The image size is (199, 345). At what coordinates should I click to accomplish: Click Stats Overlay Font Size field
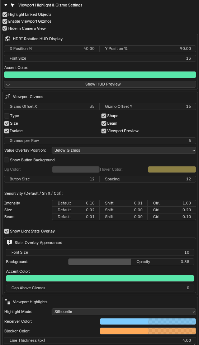[x=100, y=252]
